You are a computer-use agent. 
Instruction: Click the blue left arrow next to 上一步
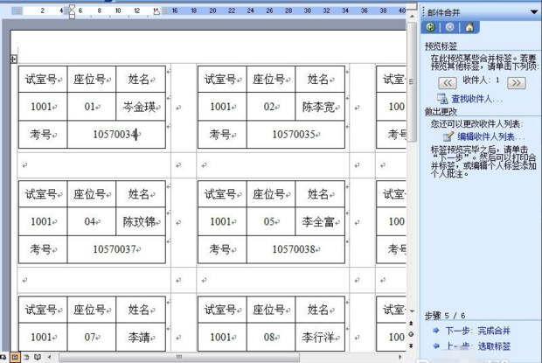pyautogui.click(x=436, y=346)
